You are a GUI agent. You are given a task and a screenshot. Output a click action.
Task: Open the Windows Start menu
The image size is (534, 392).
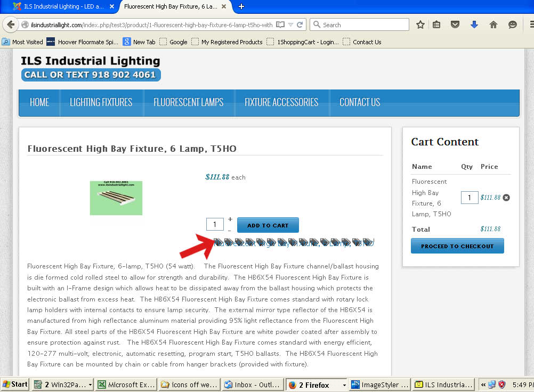14,385
